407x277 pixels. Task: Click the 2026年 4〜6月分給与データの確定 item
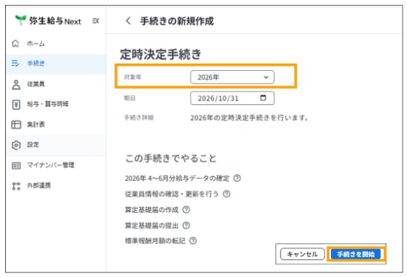pyautogui.click(x=177, y=178)
